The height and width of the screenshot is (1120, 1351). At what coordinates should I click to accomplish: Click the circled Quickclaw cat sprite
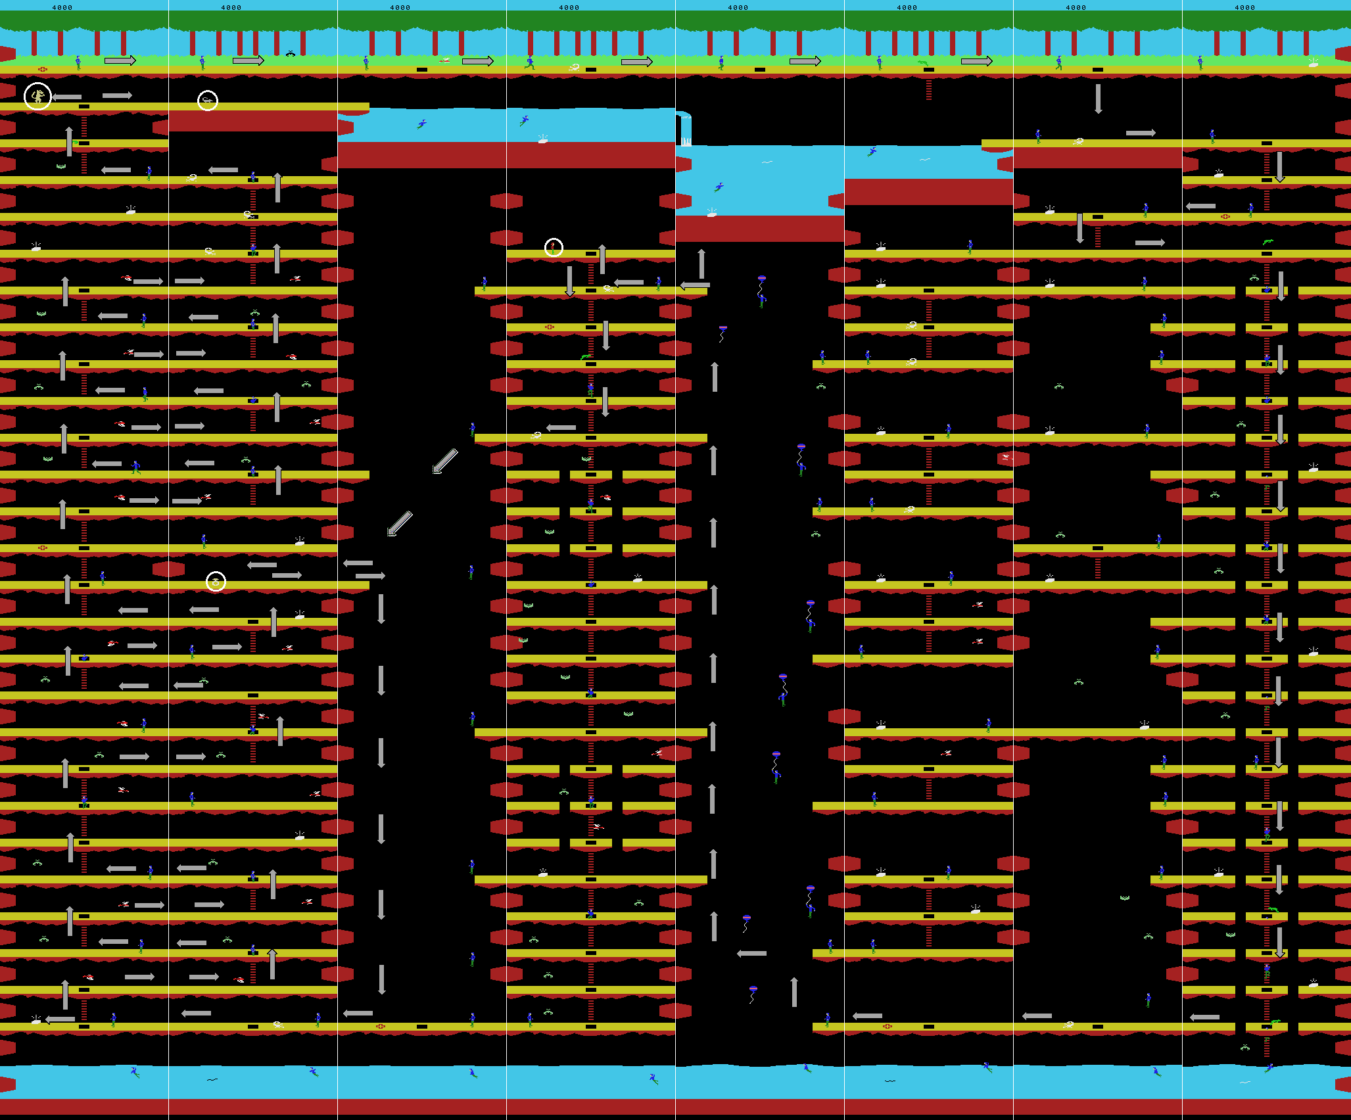coord(38,97)
